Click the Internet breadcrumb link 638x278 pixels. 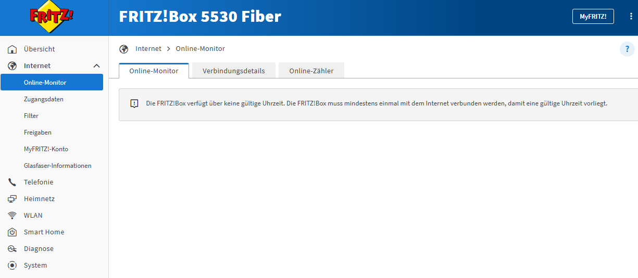pos(148,49)
